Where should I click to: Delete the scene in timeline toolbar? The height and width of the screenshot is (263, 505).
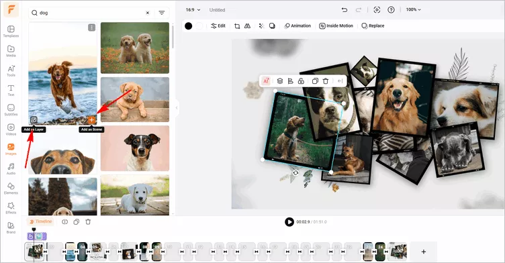(x=88, y=222)
